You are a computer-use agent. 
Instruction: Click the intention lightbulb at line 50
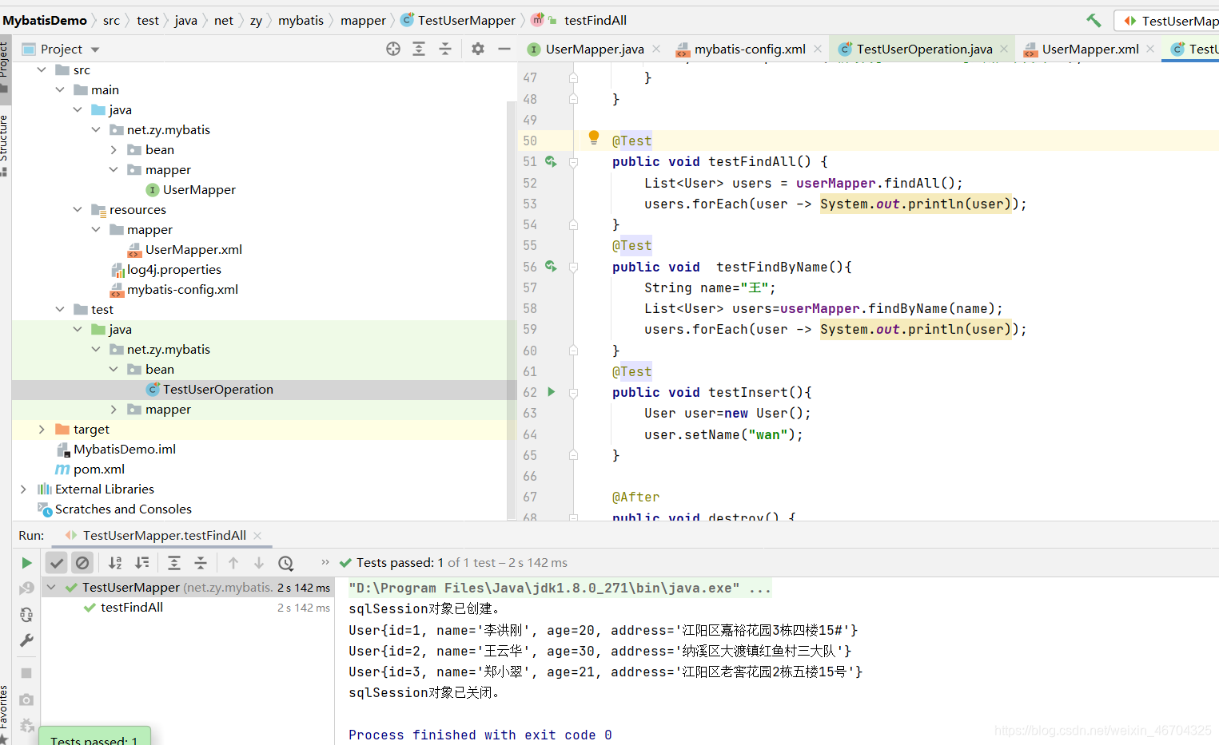tap(594, 137)
